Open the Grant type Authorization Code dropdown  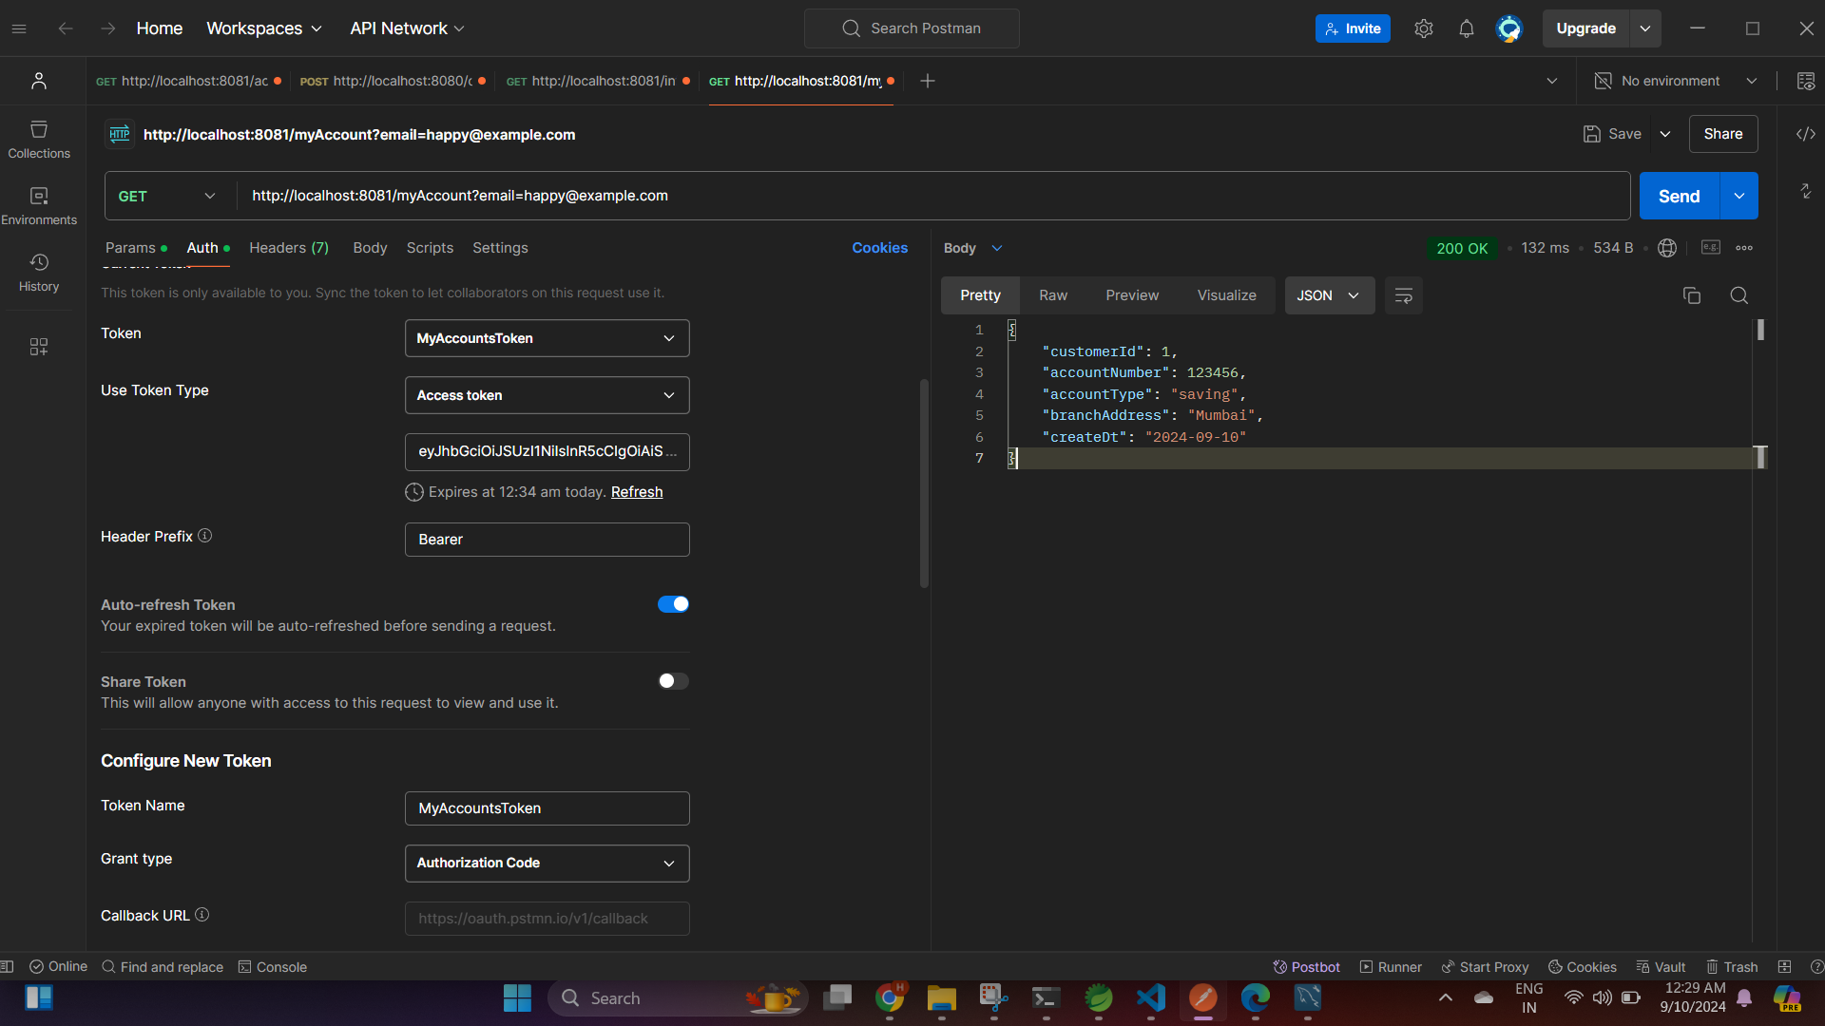[x=547, y=863]
